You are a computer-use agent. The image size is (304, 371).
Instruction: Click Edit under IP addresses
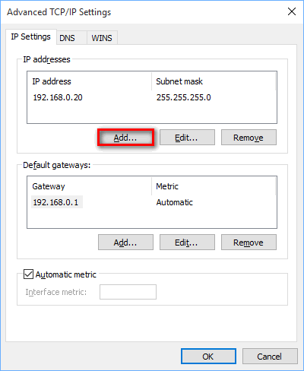pos(187,138)
